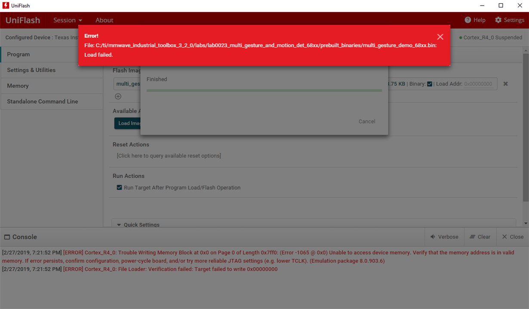Close the Console panel

(x=513, y=237)
